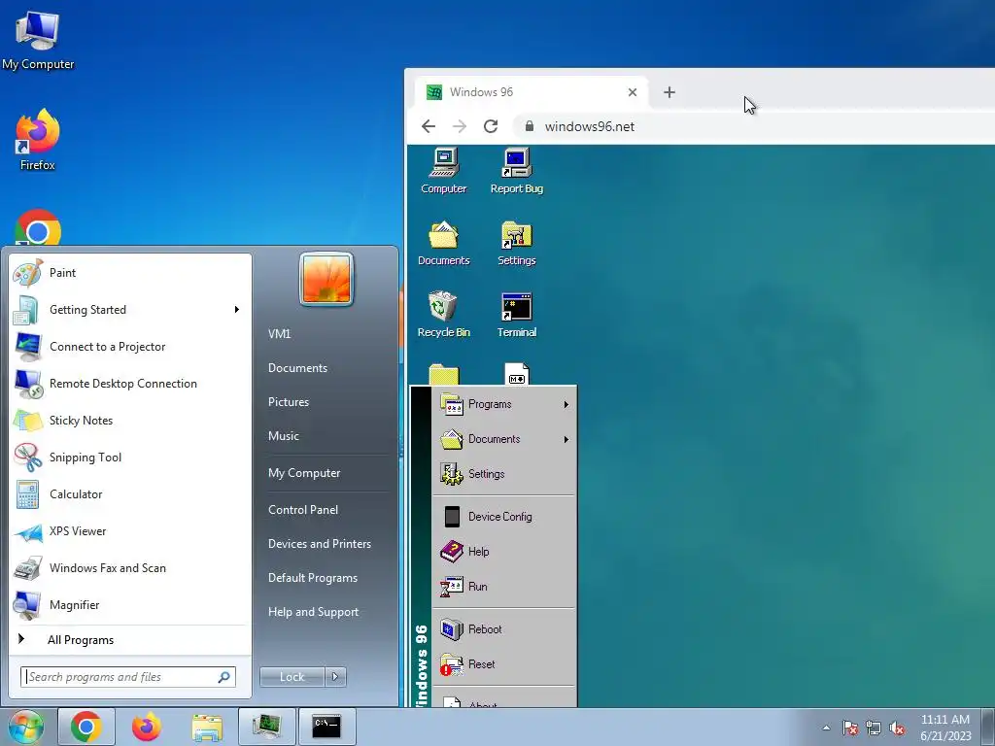The height and width of the screenshot is (746, 995).
Task: Click the muted volume tray icon
Action: [897, 728]
